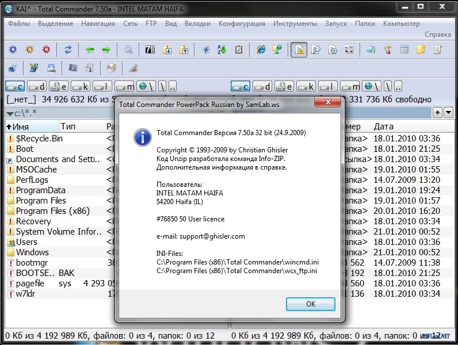Open the Internet Explorer toolbar icon

(261, 49)
